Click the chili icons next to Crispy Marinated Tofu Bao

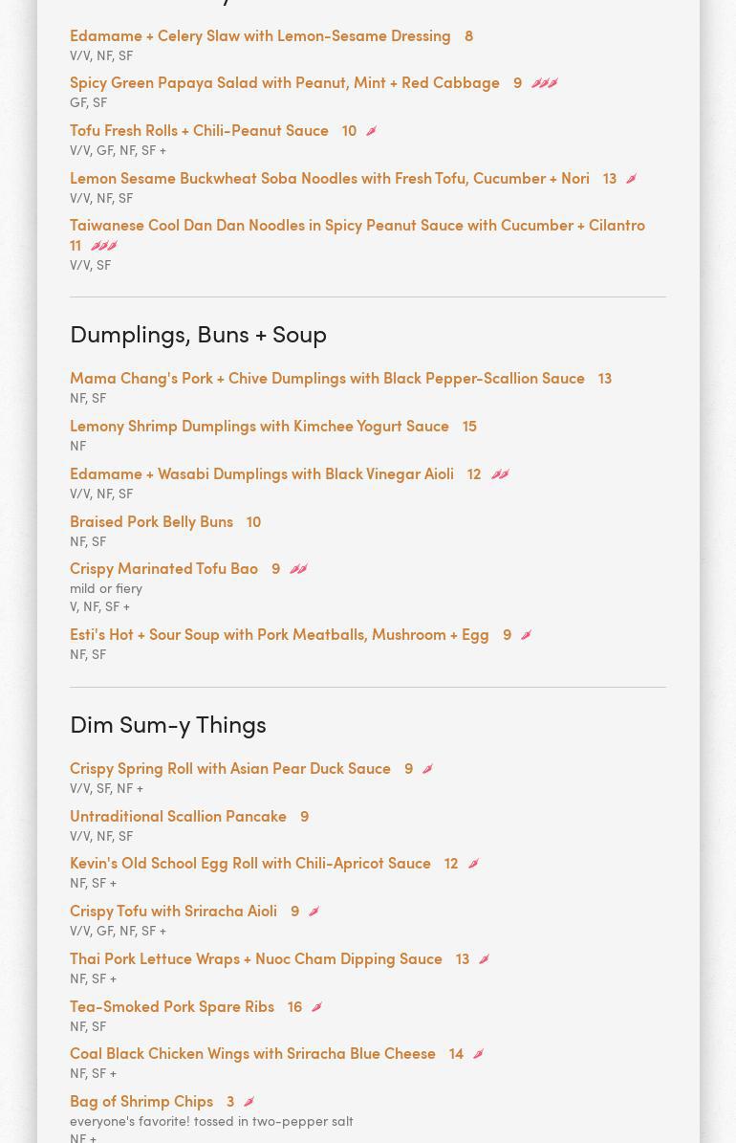point(298,569)
